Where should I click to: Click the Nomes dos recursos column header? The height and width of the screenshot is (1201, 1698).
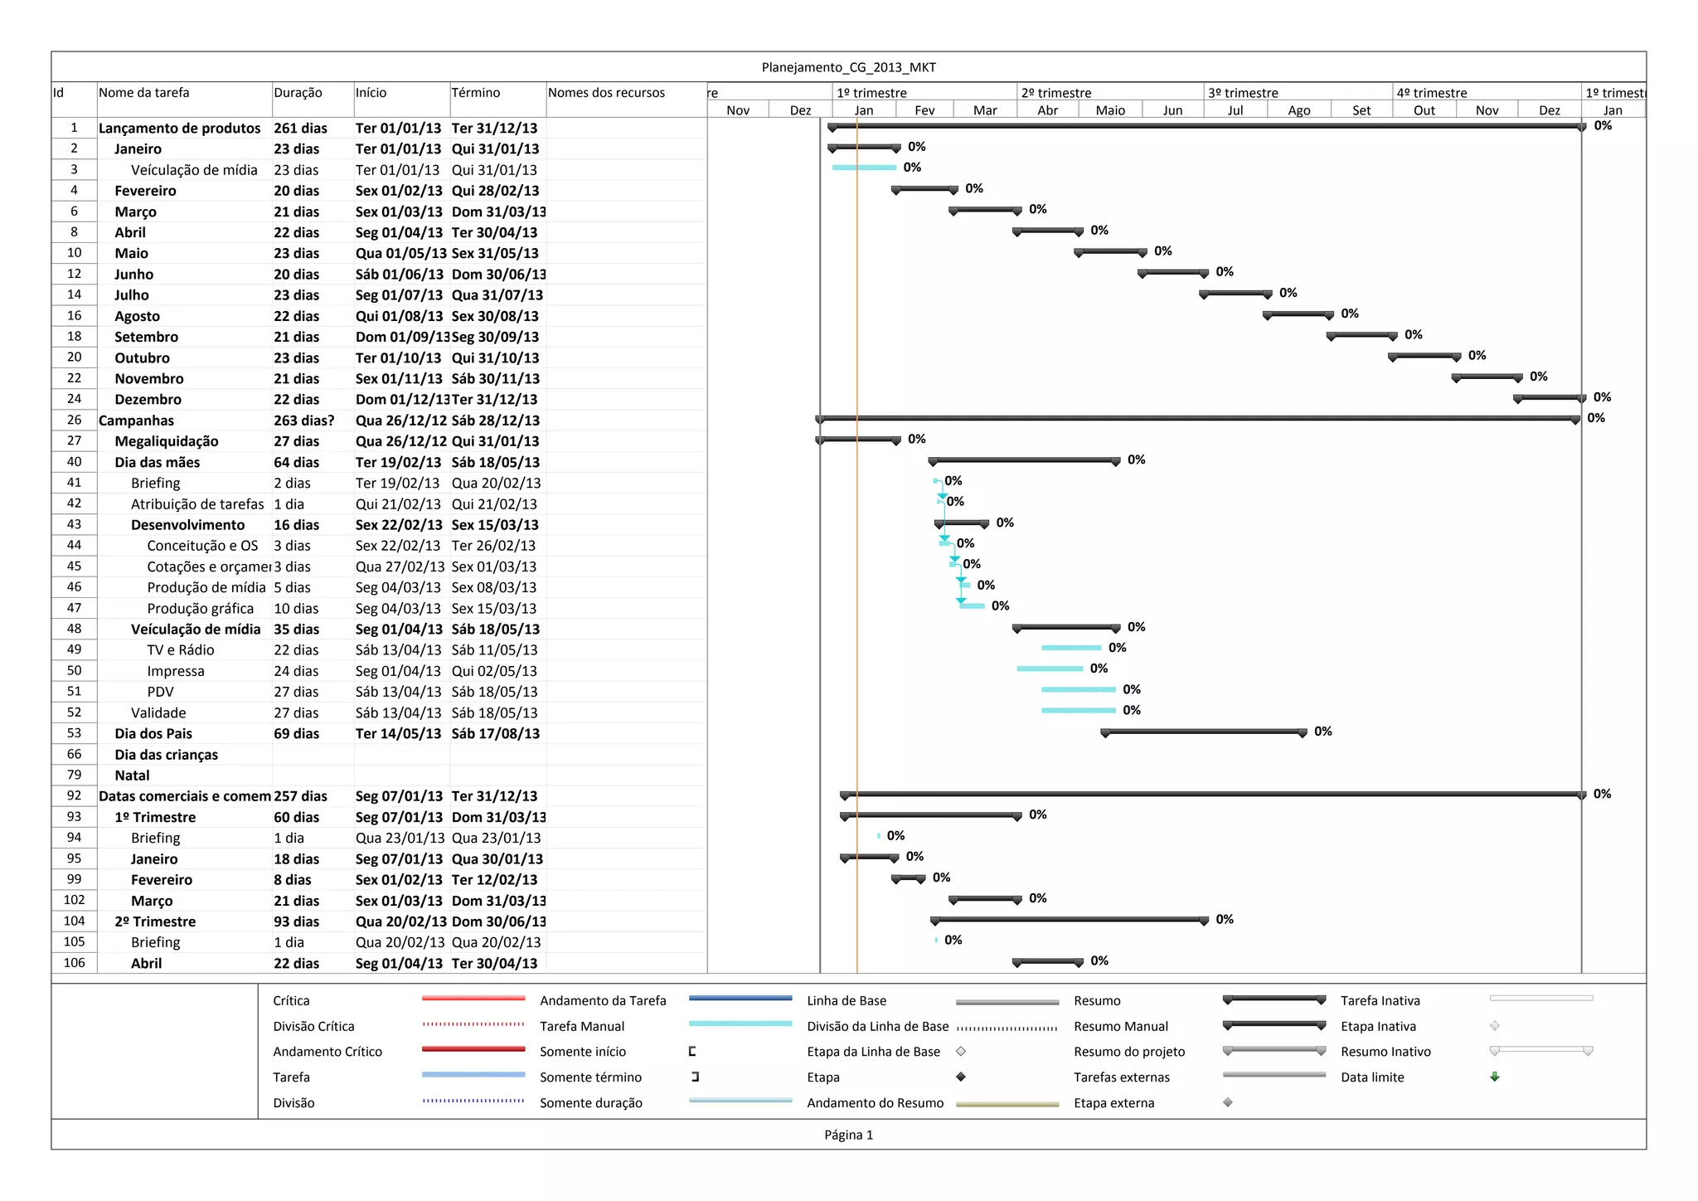pyautogui.click(x=606, y=93)
